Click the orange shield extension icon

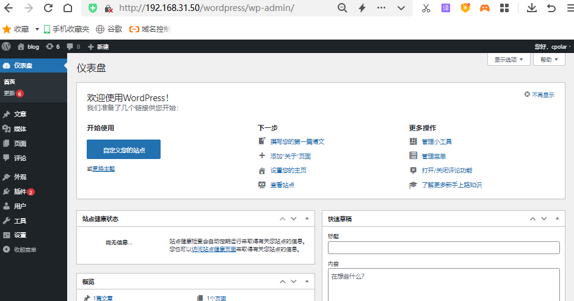pyautogui.click(x=465, y=8)
